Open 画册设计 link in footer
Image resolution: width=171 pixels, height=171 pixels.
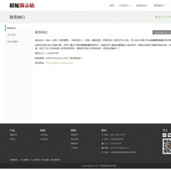pos(75,144)
